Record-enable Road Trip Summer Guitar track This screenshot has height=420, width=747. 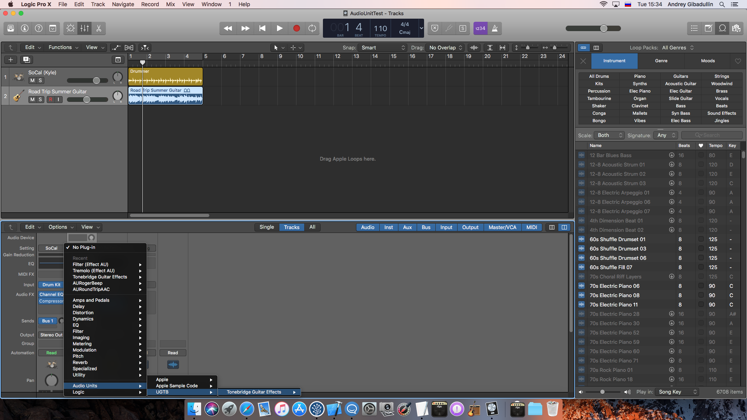click(51, 100)
